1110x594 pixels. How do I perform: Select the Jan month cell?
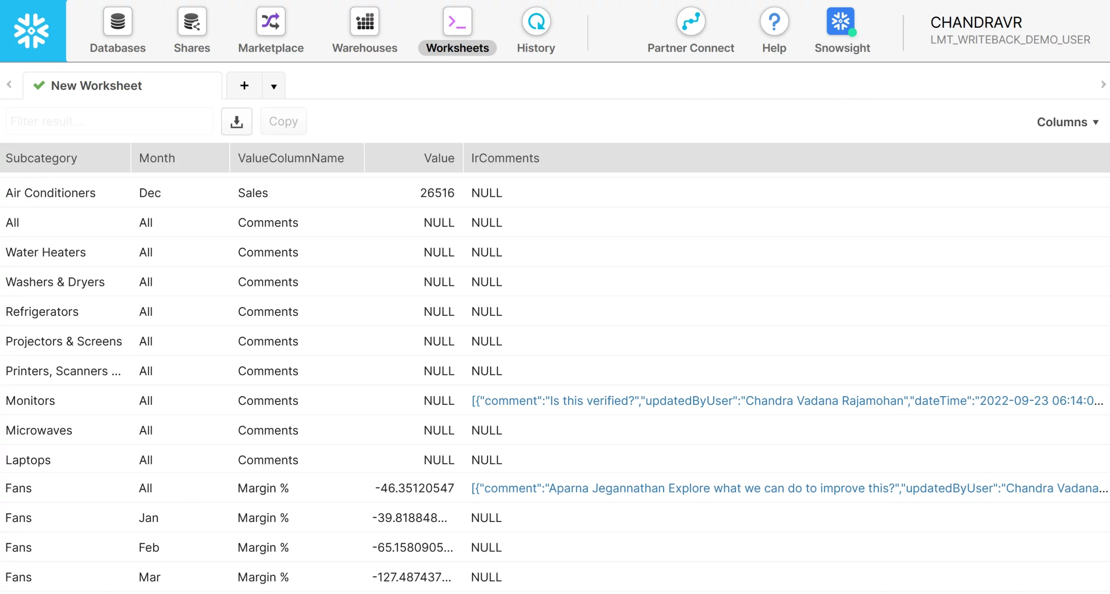pos(149,518)
